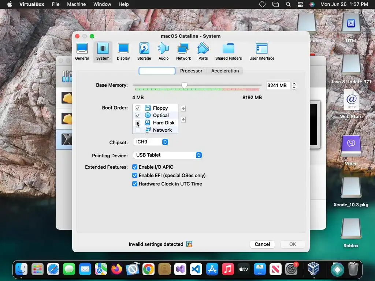Screen dimensions: 375x281
Task: Click the Cancel button
Action: point(262,244)
